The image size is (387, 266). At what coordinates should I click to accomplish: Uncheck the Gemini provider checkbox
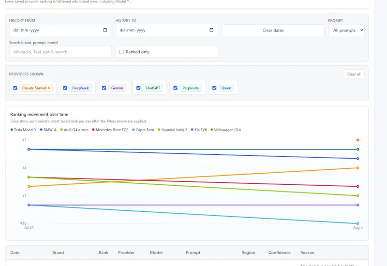point(104,88)
